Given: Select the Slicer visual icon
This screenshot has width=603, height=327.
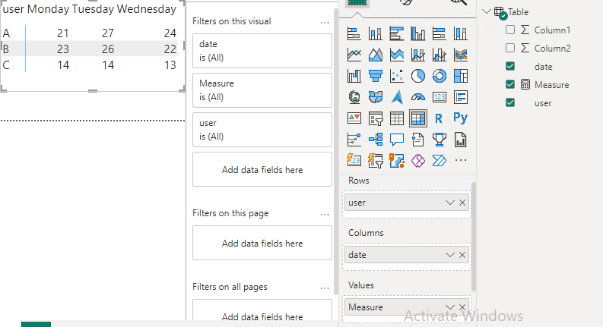Looking at the screenshot, I should tap(376, 118).
